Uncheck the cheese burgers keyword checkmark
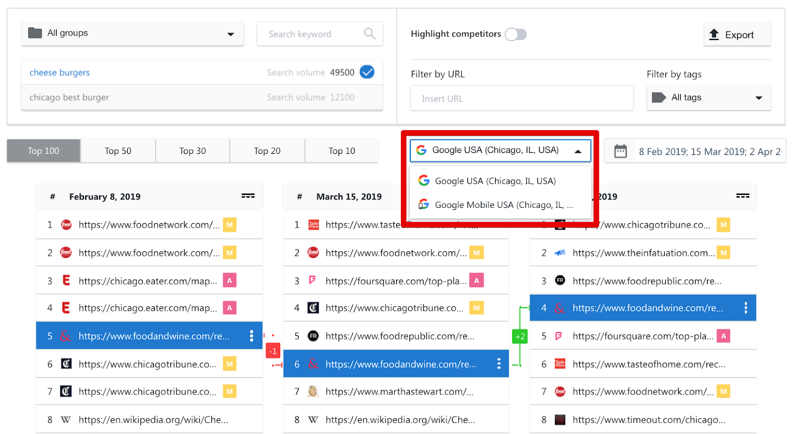Viewport: 792px width, 434px height. click(367, 72)
